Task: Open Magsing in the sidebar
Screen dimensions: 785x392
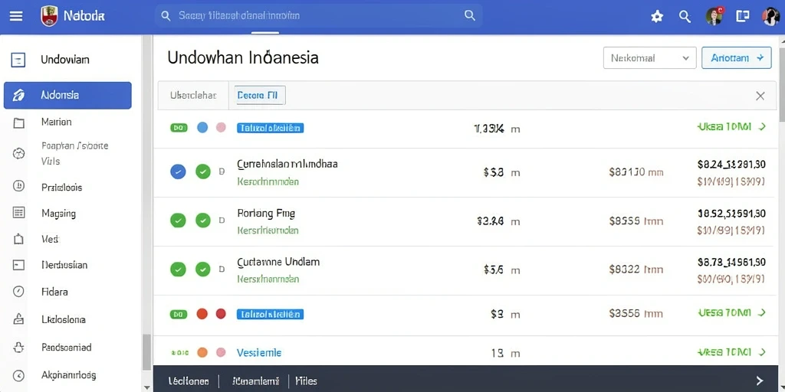Action: (58, 214)
